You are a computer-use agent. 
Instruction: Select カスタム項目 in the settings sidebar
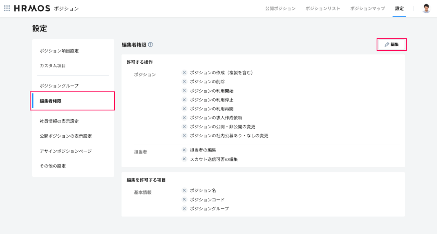tap(53, 66)
